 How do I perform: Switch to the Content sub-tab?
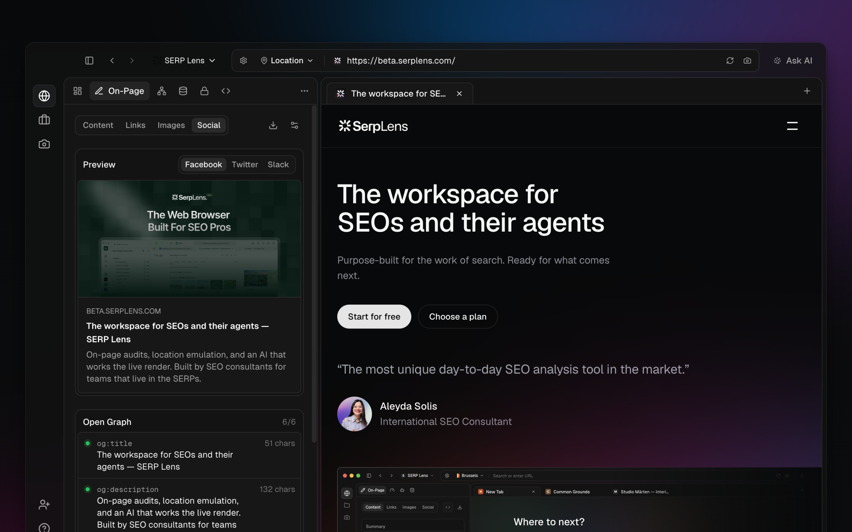pyautogui.click(x=98, y=125)
